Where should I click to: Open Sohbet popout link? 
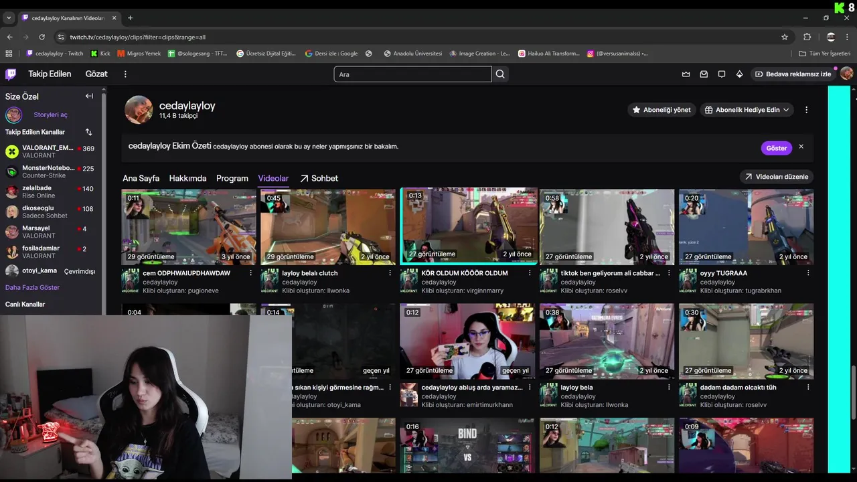[319, 178]
